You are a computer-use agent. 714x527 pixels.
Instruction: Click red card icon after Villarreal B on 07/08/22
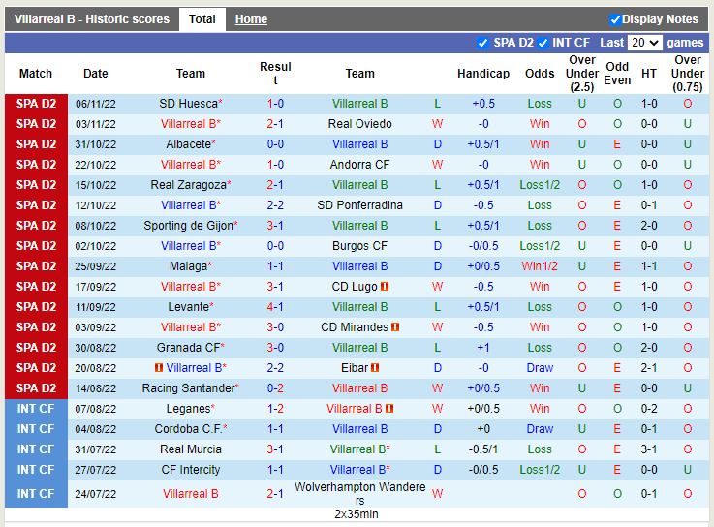[x=389, y=409]
